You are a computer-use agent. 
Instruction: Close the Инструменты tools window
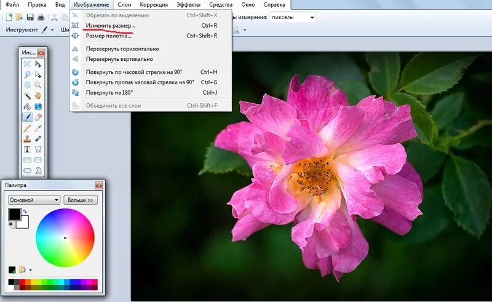point(41,52)
